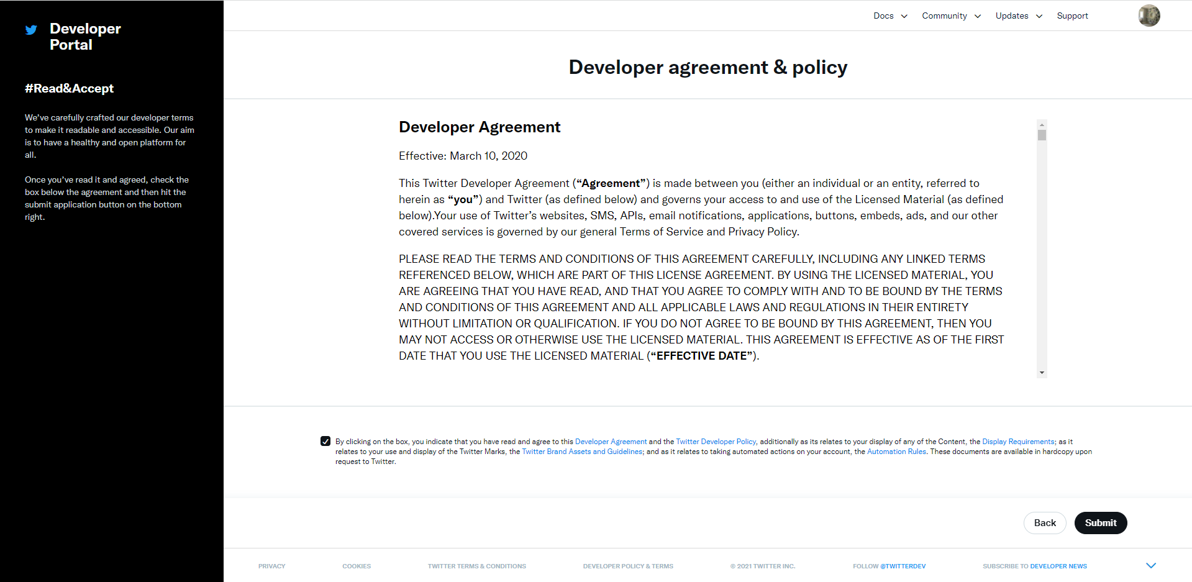This screenshot has width=1192, height=582.
Task: Click the #Read&Accept heading
Action: (x=69, y=88)
